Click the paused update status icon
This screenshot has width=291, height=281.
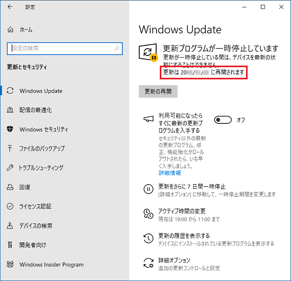point(148,52)
